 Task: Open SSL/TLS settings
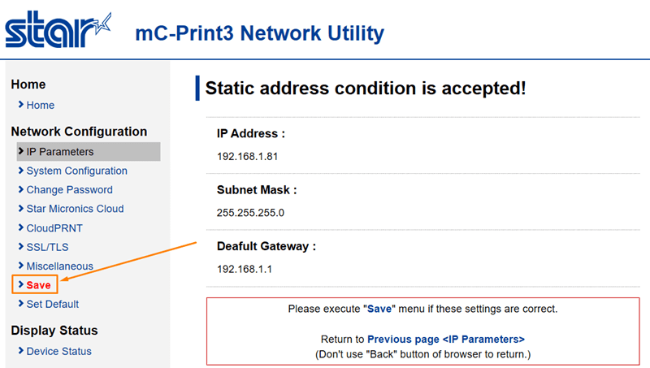click(x=49, y=247)
